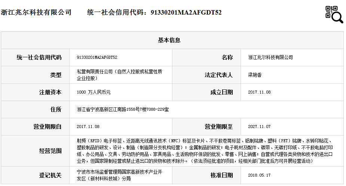Select the approval date 2018.05.17
This screenshot has height=186, width=346.
259,175
